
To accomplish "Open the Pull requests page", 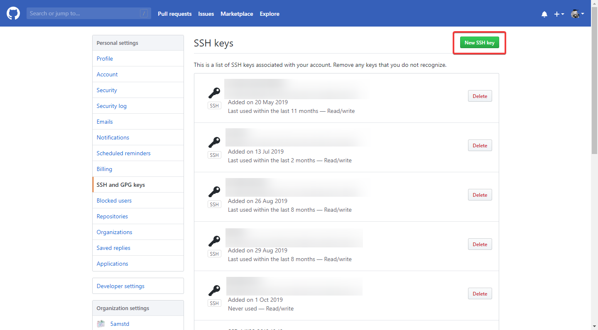I will tap(174, 14).
